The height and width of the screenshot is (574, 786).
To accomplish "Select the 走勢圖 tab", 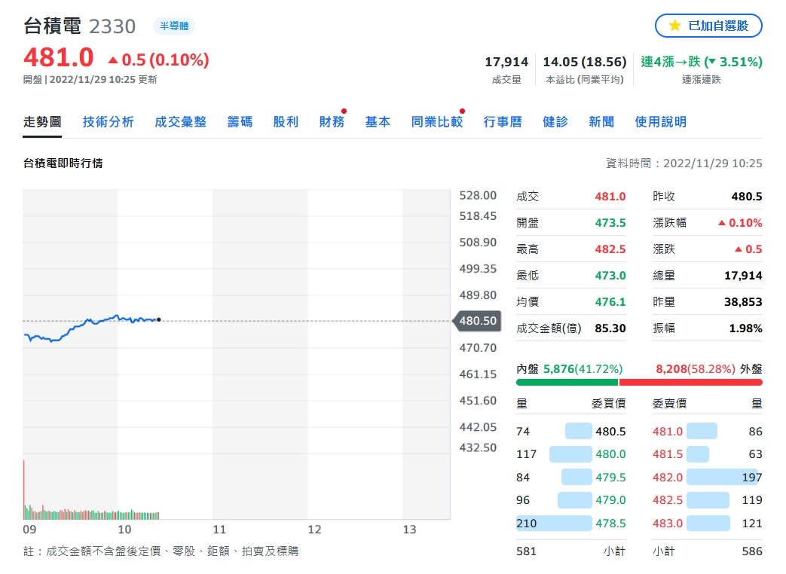I will click(42, 122).
